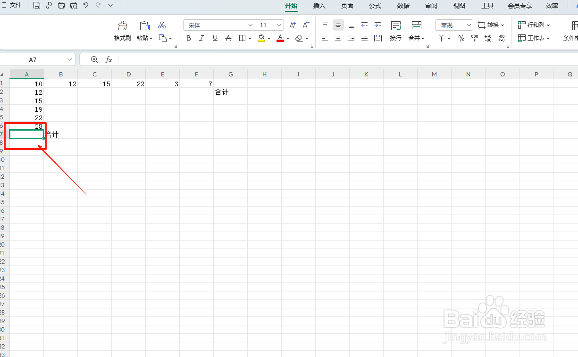This screenshot has height=357, width=578.
Task: Switch to the 审阅 (Review) tab
Action: click(x=431, y=6)
